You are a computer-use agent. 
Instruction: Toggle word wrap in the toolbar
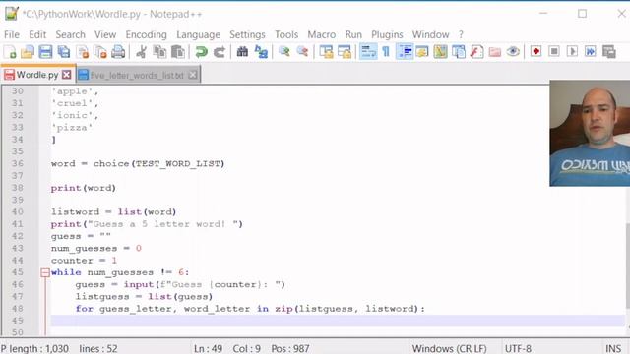(368, 52)
